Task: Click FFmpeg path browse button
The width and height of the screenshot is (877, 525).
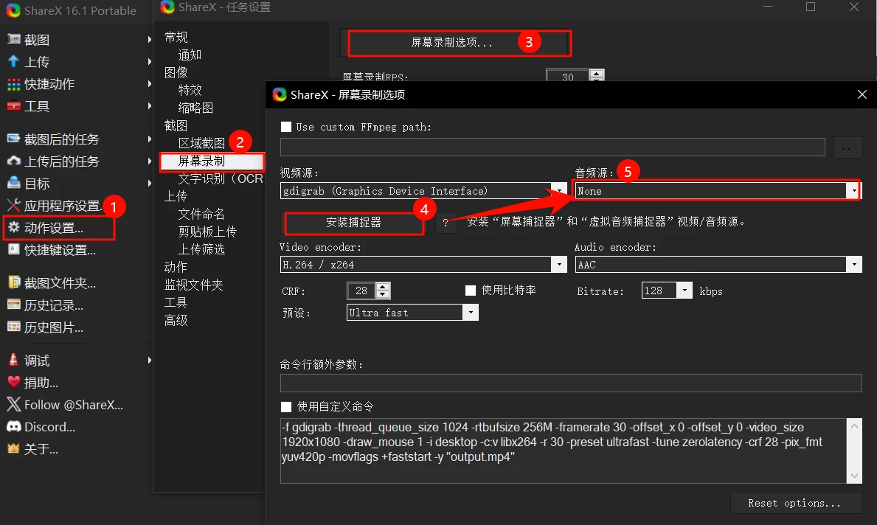Action: coord(847,147)
